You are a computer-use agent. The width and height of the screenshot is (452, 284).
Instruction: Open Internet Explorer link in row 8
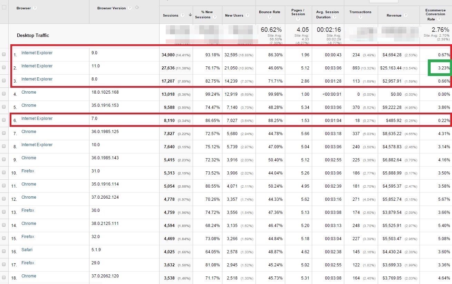coord(37,145)
